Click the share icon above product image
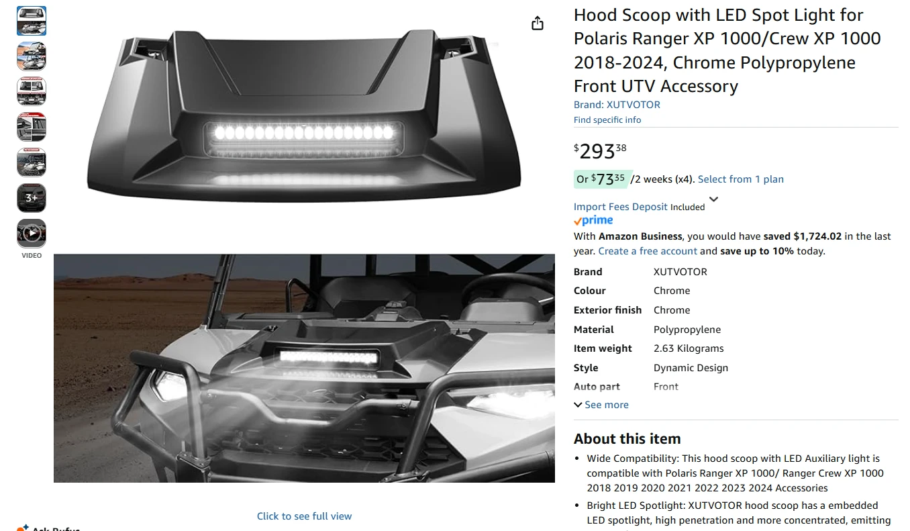Viewport: 910px width, 531px height. pyautogui.click(x=537, y=23)
